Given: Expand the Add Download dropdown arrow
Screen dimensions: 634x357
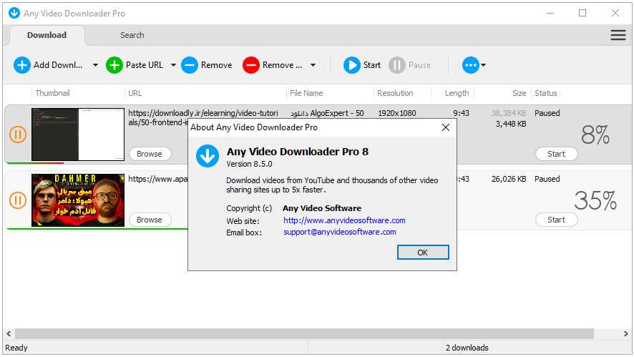Looking at the screenshot, I should pyautogui.click(x=95, y=65).
